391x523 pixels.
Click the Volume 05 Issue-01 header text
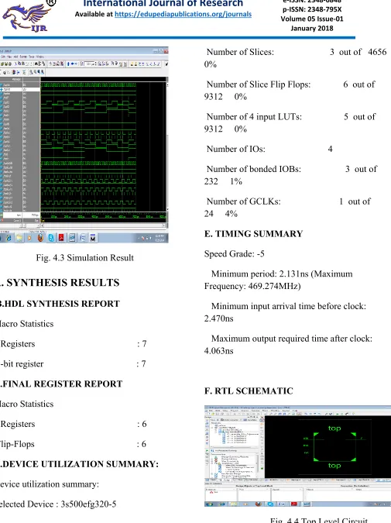(312, 19)
